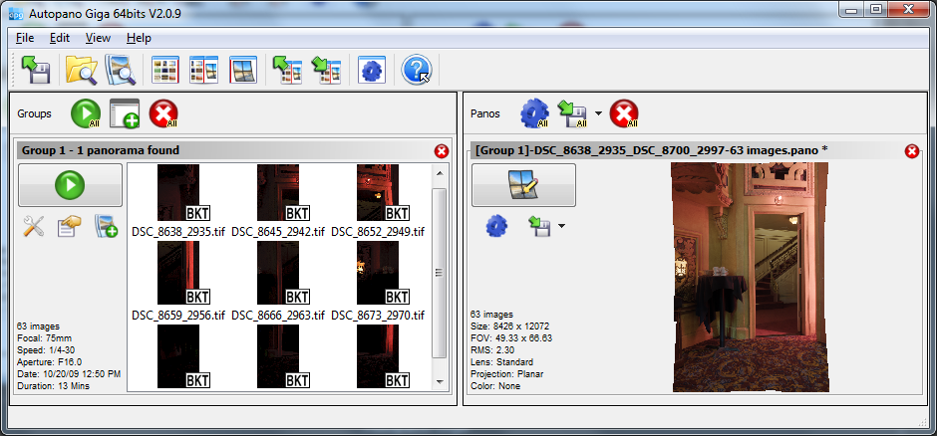Delete all panos red X icon
The image size is (937, 436).
click(624, 113)
